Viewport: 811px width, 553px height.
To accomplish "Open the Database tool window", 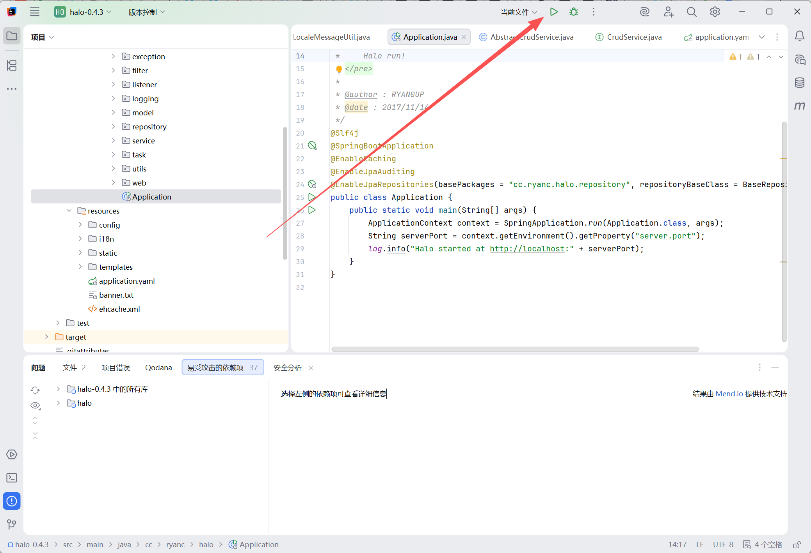I will 799,83.
